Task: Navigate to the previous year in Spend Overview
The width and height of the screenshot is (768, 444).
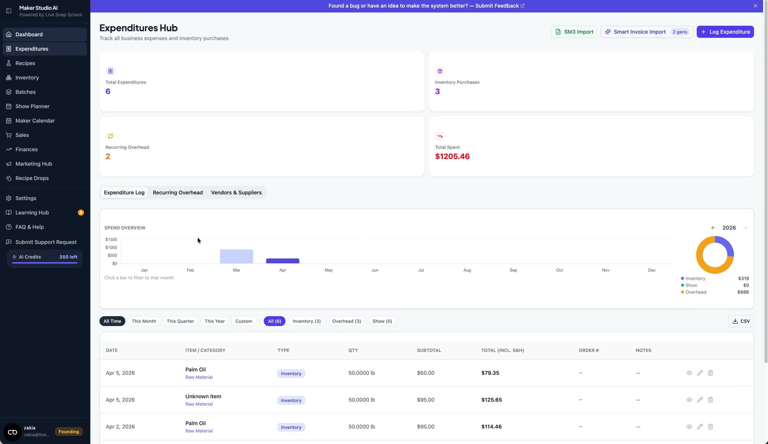Action: (713, 227)
